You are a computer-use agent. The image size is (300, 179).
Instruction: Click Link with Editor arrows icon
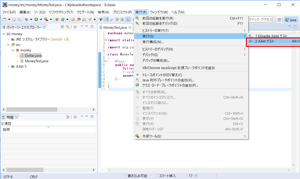coord(68,27)
